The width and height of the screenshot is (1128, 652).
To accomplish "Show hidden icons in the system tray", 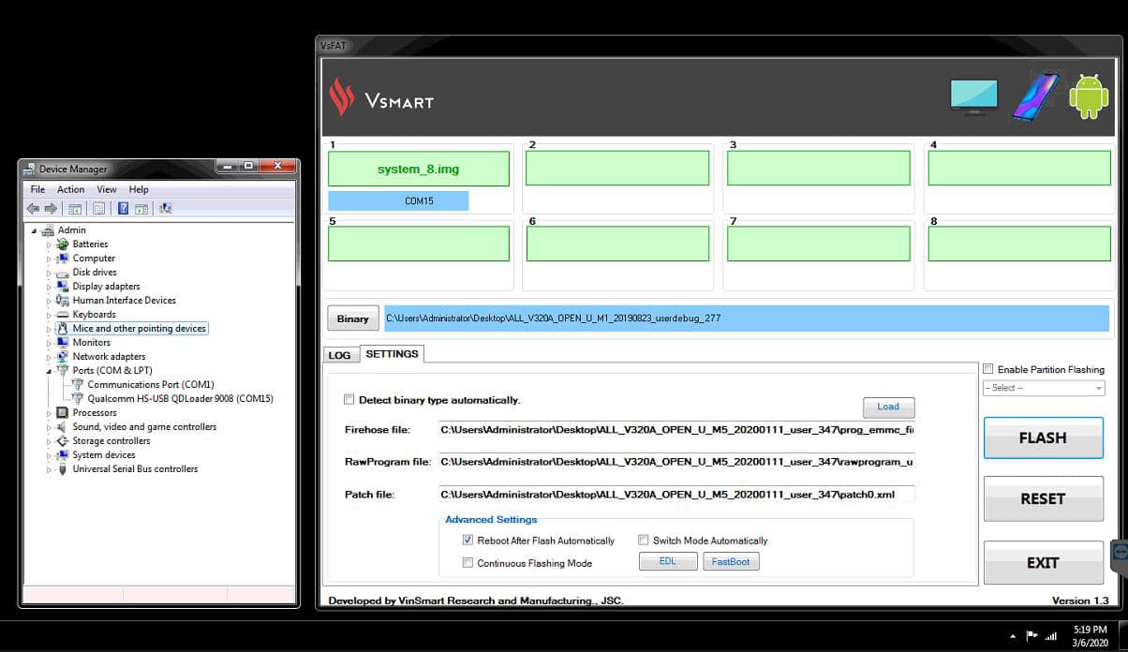I will pyautogui.click(x=1012, y=636).
